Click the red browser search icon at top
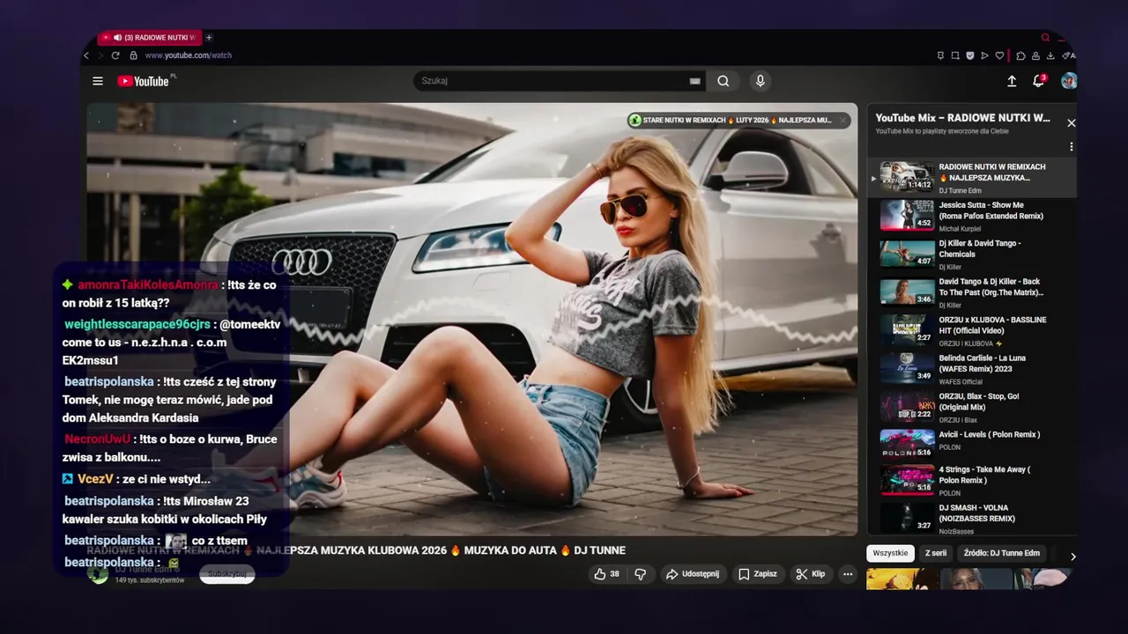 click(x=1045, y=38)
